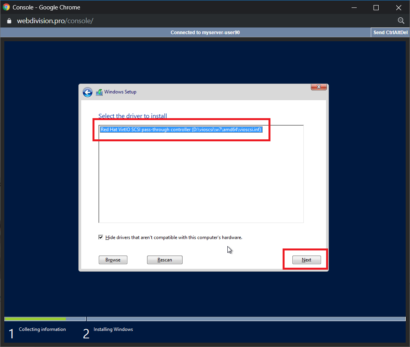410x347 pixels.
Task: Close the Windows Setup dialog with red X
Action: [x=319, y=87]
